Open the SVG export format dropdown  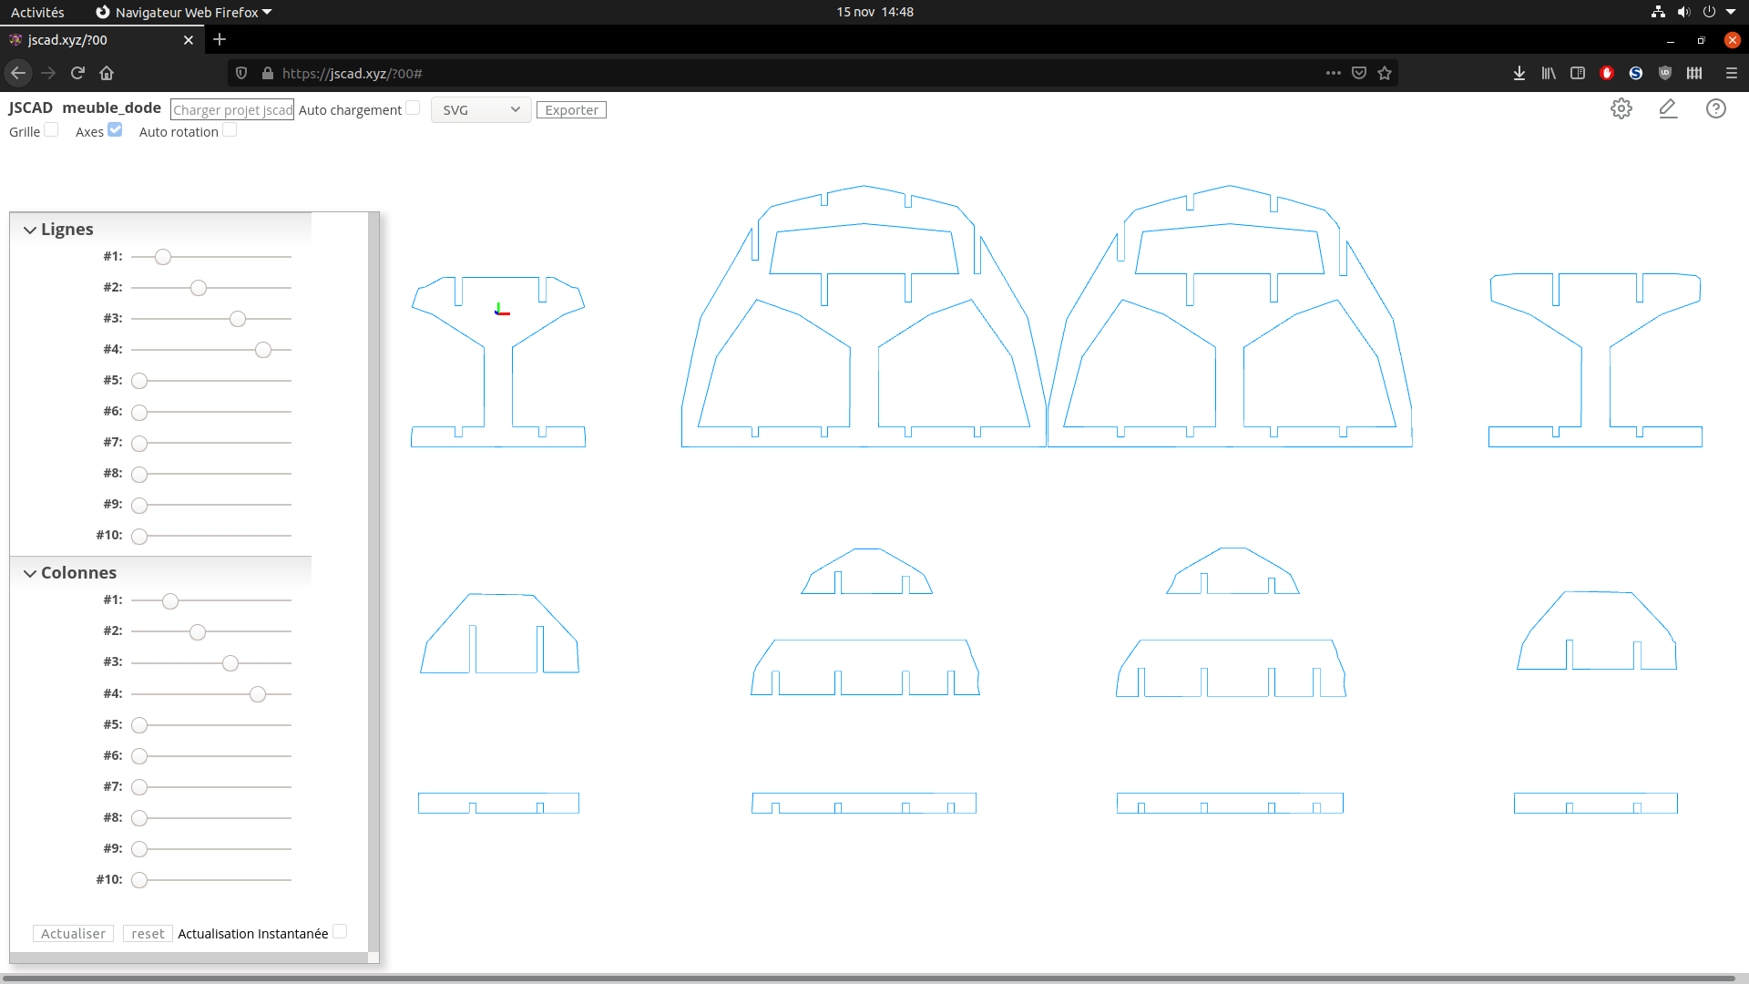point(480,109)
